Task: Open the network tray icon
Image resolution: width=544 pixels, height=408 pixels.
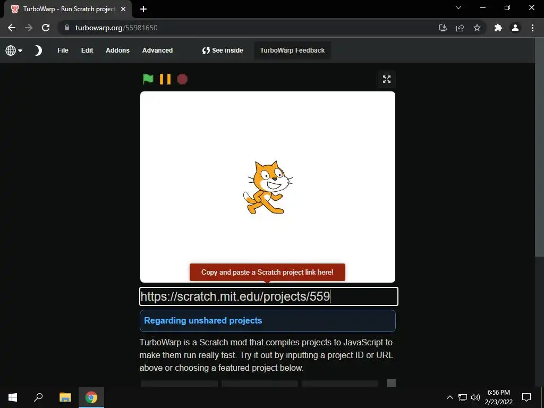Action: pyautogui.click(x=463, y=397)
